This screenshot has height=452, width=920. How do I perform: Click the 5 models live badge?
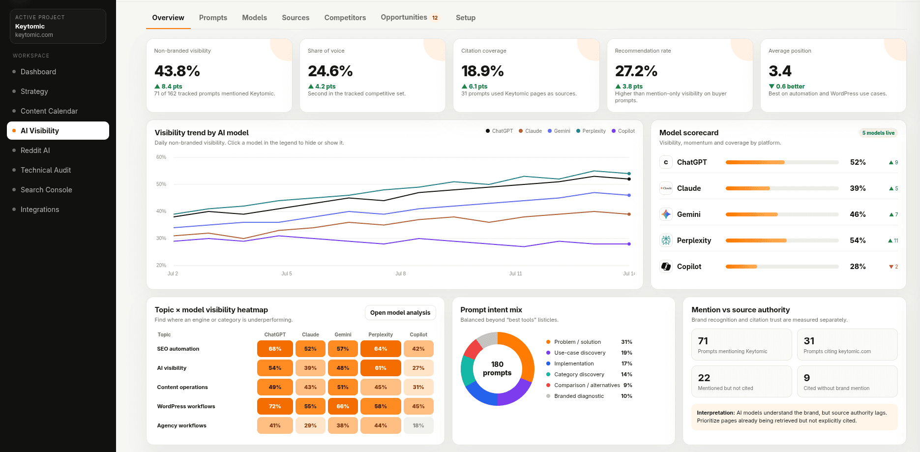click(878, 133)
